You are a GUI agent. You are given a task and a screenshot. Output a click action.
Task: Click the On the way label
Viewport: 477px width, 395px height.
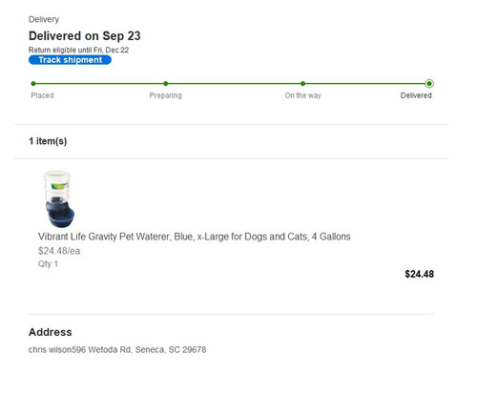point(302,95)
